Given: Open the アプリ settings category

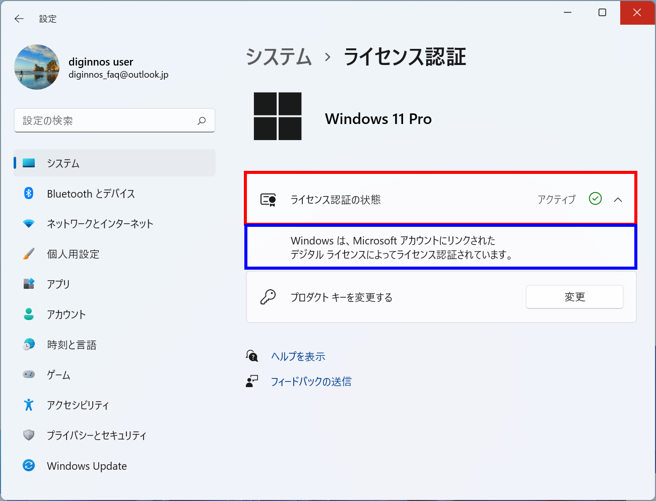Looking at the screenshot, I should click(115, 284).
